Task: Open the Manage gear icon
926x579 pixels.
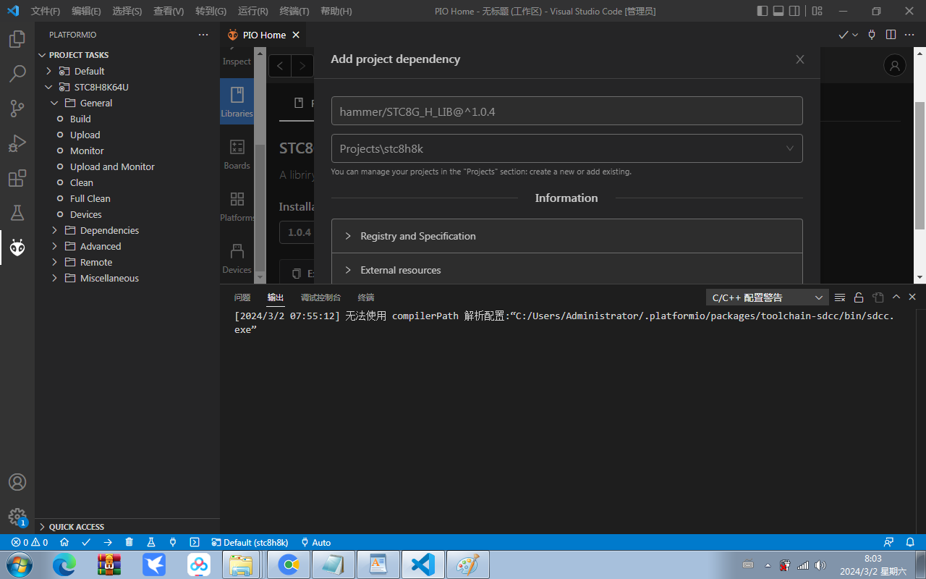Action: pyautogui.click(x=17, y=516)
